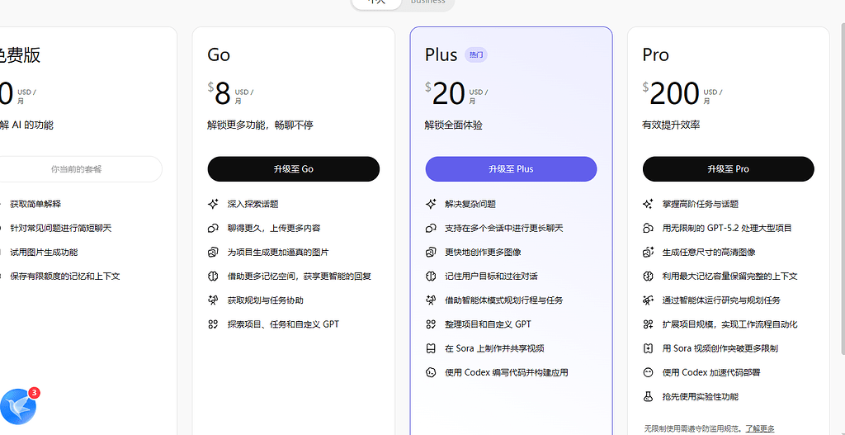This screenshot has width=845, height=435.
Task: Click the text 针对常见问题进行简短聊天
Action: [61, 228]
